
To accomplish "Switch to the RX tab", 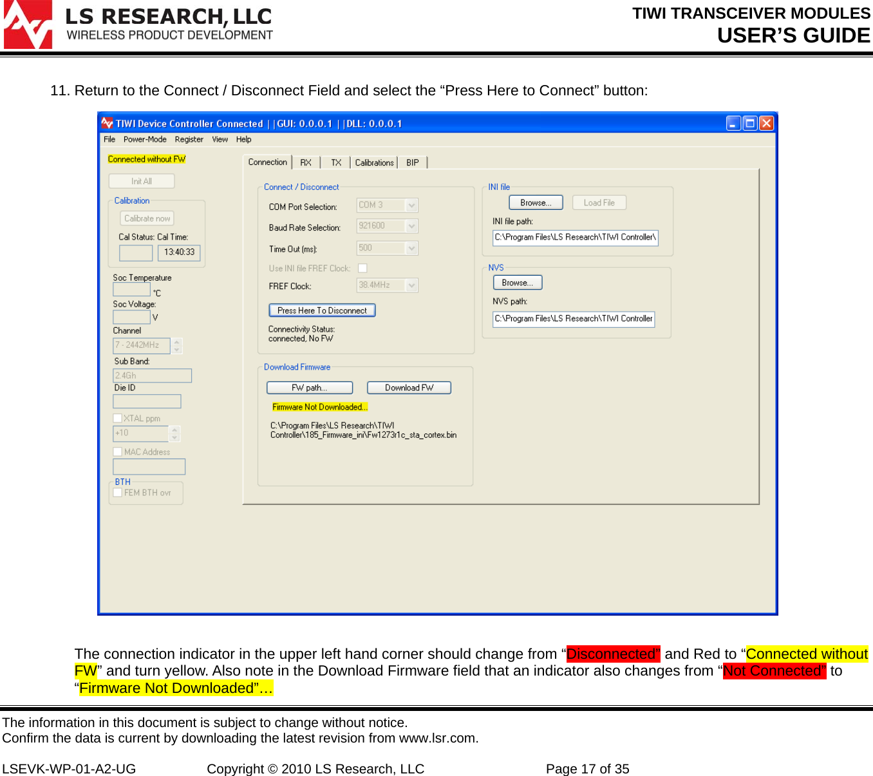I will pyautogui.click(x=306, y=163).
